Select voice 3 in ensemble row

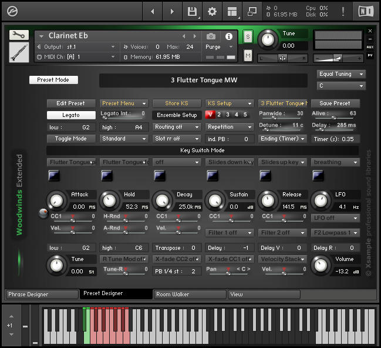point(228,115)
